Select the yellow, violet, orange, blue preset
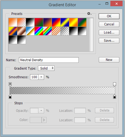Image resolution: width=125 pixels, height=137 pixels. tap(13, 31)
